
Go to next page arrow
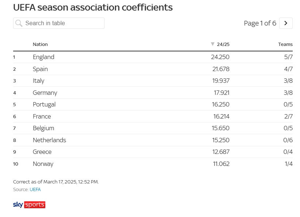286,23
